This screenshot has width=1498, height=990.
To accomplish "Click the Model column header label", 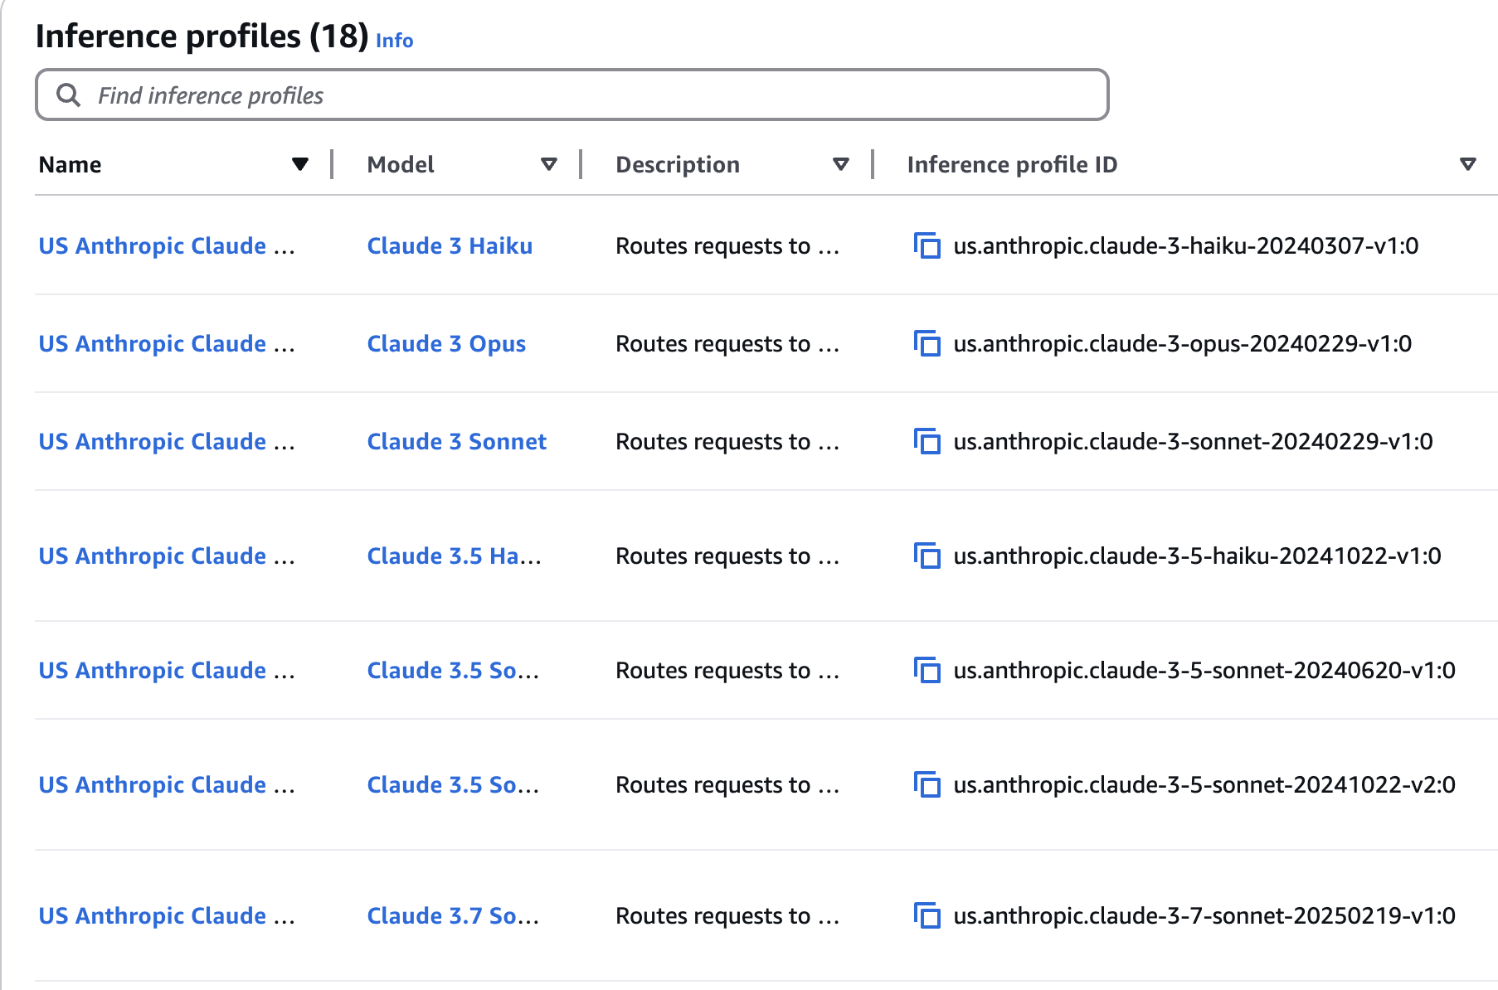I will coord(401,164).
